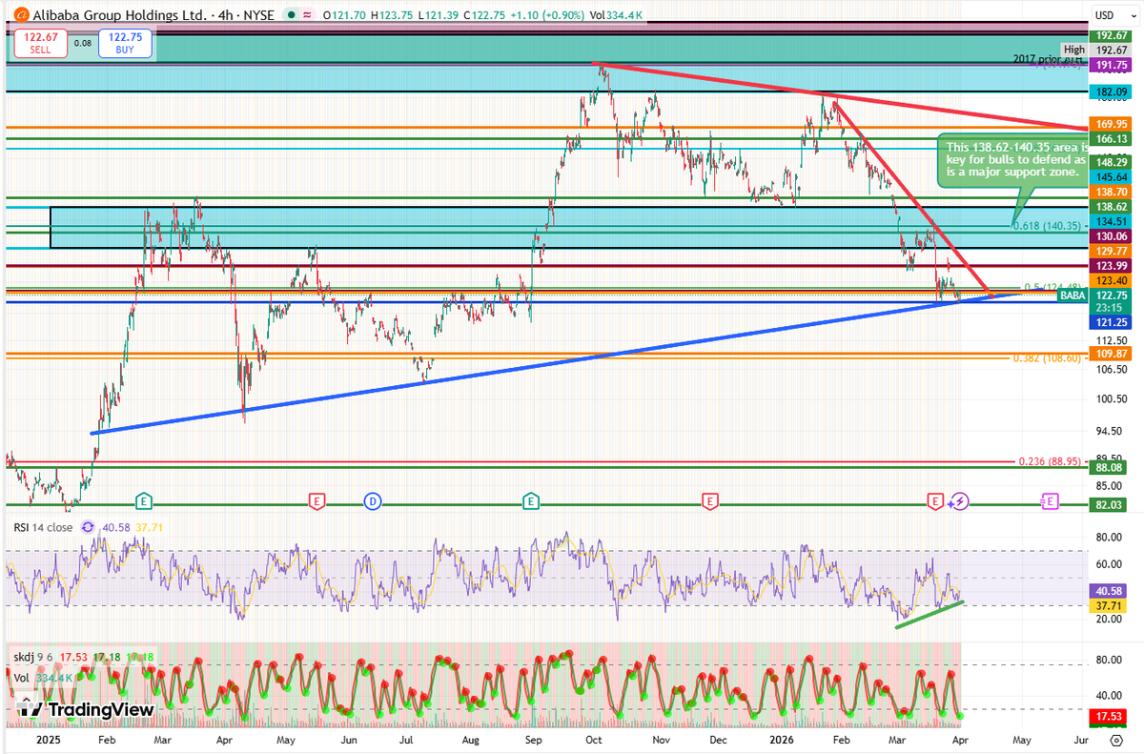Image resolution: width=1144 pixels, height=754 pixels.
Task: Open the purple lightning event marker
Action: 960,500
